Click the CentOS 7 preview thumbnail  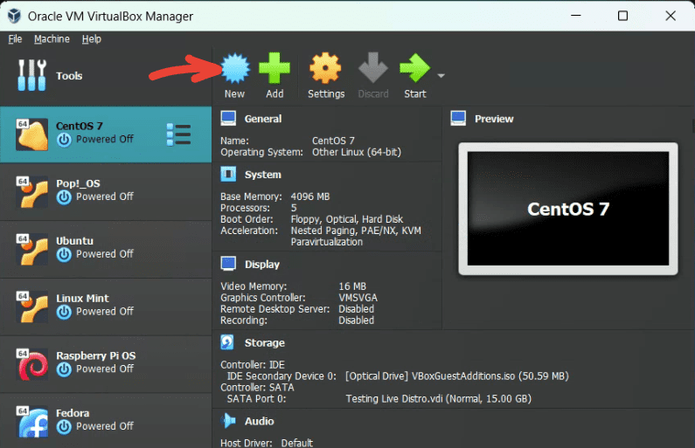click(567, 209)
